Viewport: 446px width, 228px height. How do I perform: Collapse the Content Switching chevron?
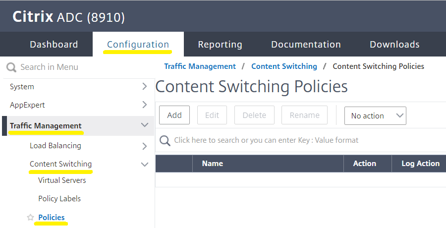coord(145,164)
